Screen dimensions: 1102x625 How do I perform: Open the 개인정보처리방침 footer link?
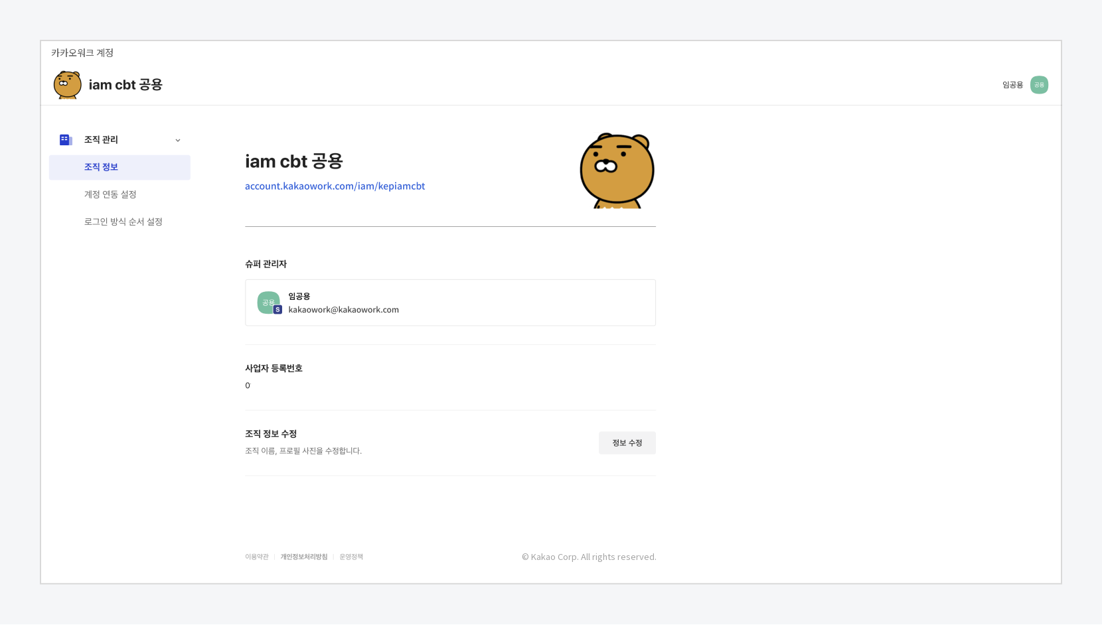[x=304, y=557]
